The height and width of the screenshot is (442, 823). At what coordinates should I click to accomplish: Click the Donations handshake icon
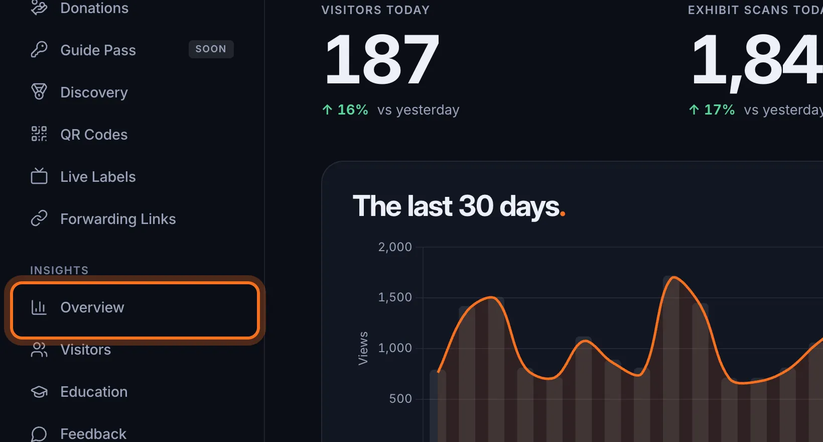coord(39,8)
